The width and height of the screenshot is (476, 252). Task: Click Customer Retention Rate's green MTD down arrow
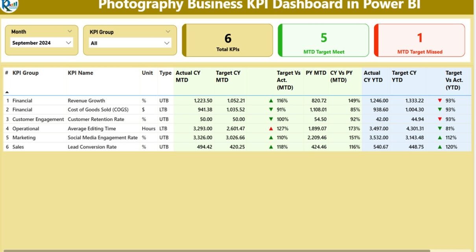pos(271,119)
